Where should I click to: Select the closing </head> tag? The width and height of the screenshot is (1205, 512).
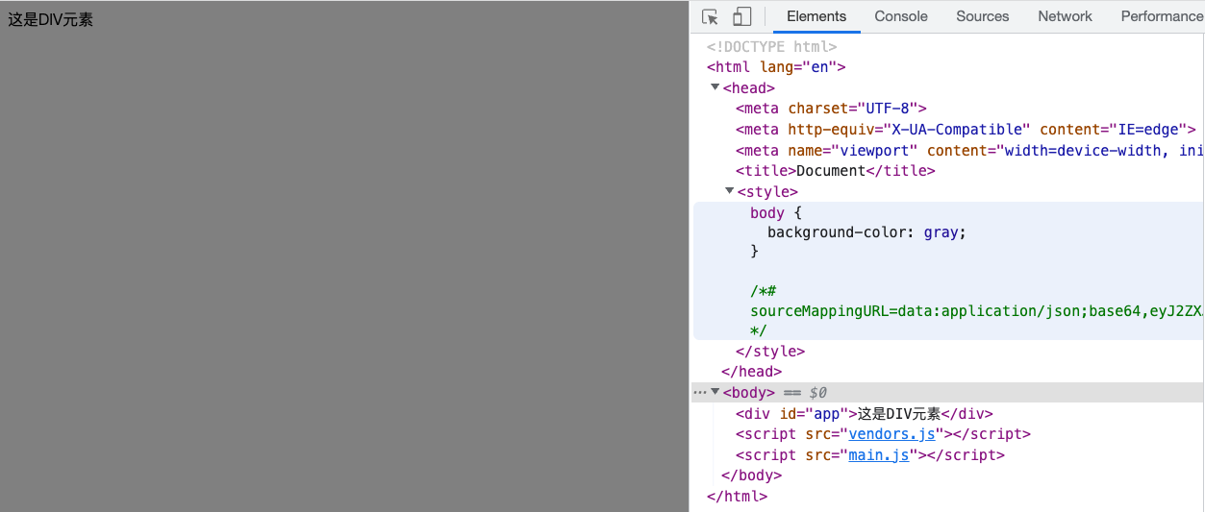(752, 372)
